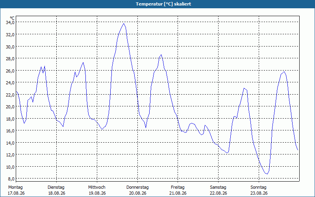This screenshot has height=197, width=315.
Task: Click the Sunday temperature minimum near 9°C
Action: click(267, 174)
